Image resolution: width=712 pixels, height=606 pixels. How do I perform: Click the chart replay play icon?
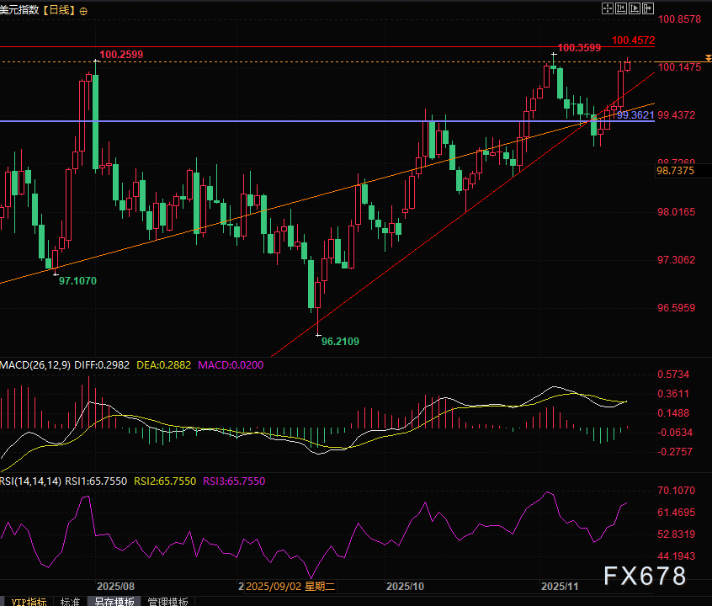(635, 8)
